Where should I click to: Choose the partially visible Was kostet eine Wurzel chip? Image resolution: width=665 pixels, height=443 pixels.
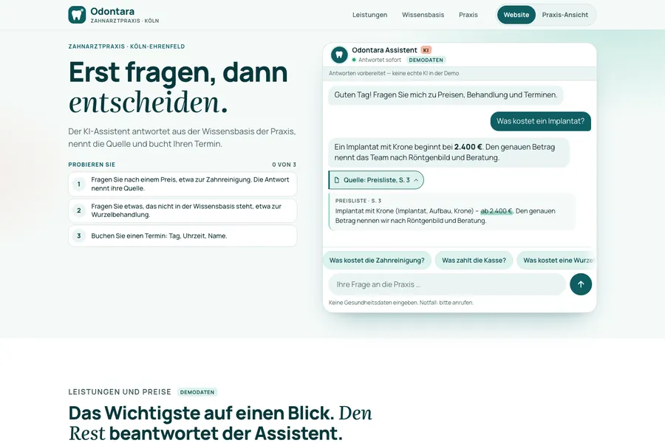(x=556, y=261)
